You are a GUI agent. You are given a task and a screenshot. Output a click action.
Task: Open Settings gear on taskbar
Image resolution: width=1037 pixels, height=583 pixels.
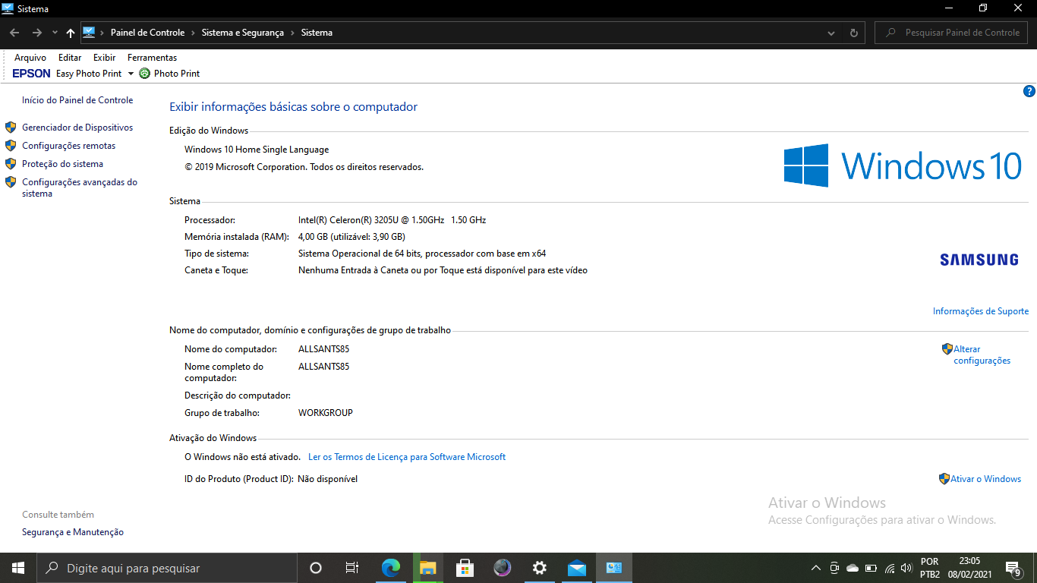(540, 568)
